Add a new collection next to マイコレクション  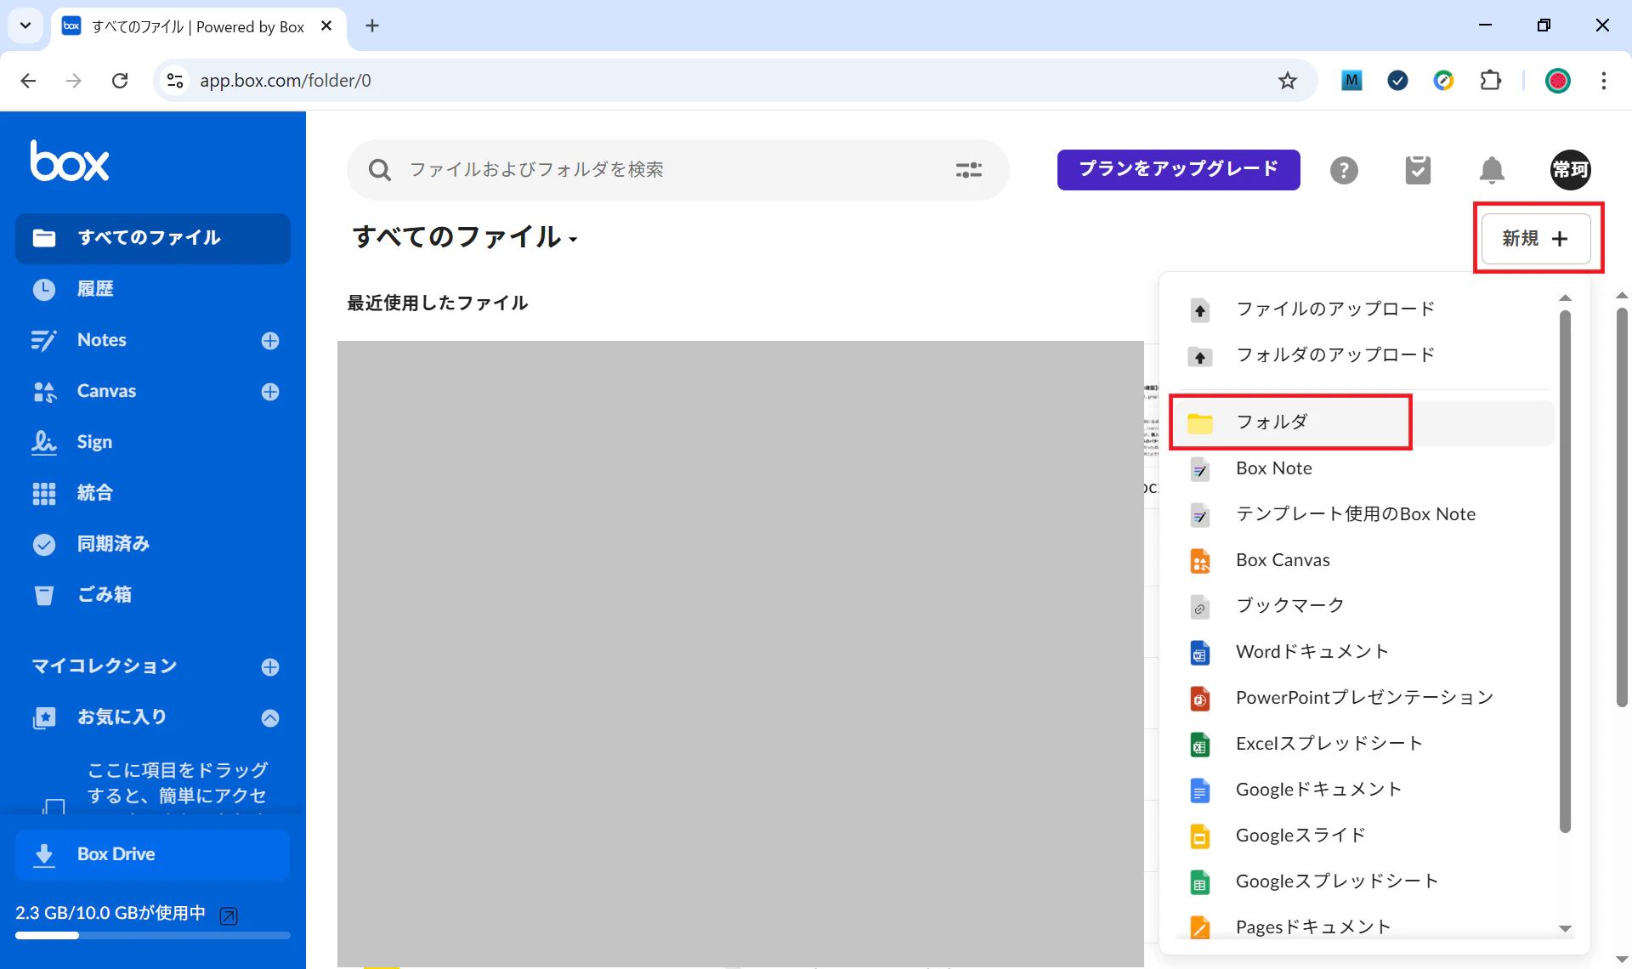(270, 667)
